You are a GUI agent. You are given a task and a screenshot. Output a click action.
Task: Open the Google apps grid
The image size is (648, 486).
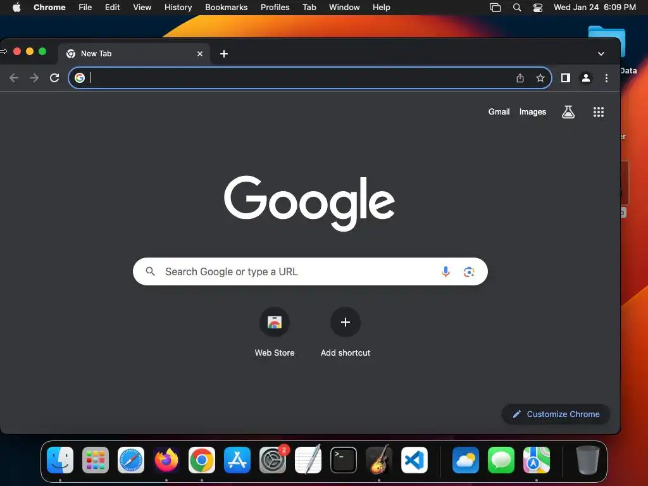[x=599, y=111]
